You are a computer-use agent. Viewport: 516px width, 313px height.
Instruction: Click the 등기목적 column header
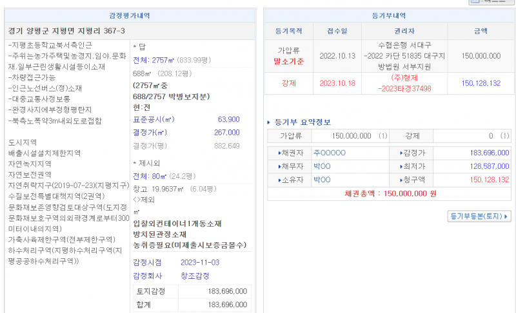288,30
